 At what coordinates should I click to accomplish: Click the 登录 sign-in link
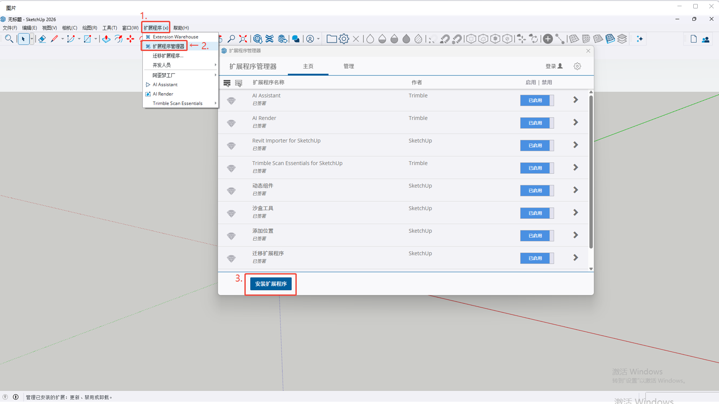tap(554, 66)
